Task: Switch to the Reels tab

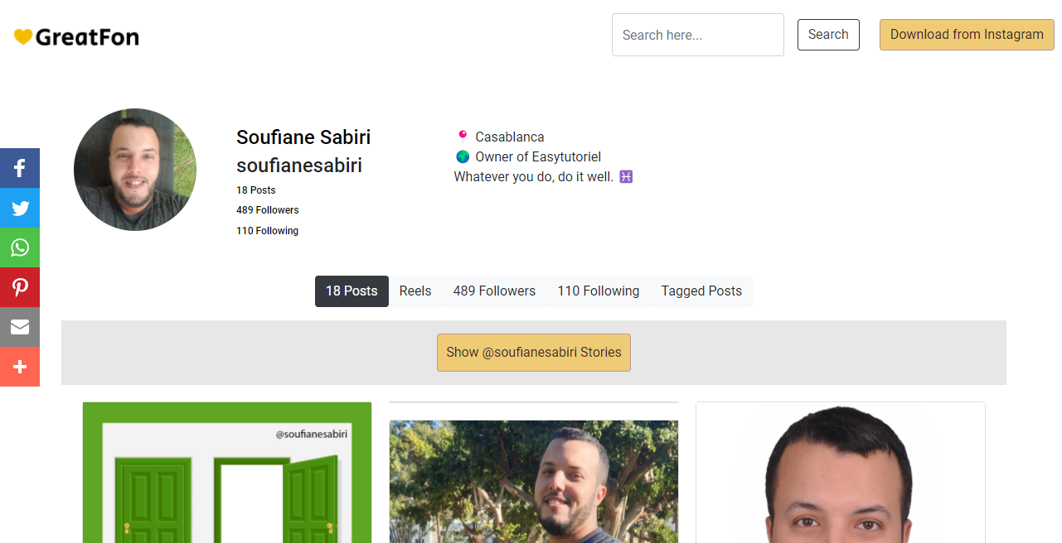Action: [415, 291]
